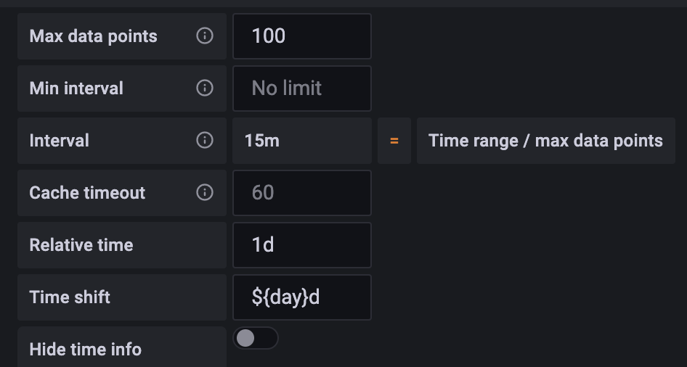Click the 15m Interval value
This screenshot has height=367, width=687.
[262, 141]
